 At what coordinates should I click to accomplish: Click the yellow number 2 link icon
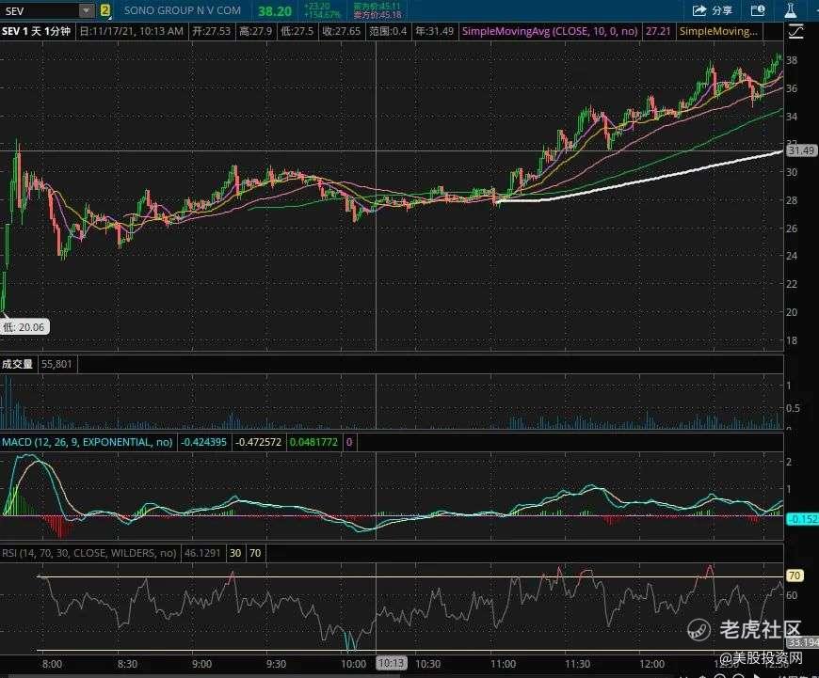105,10
